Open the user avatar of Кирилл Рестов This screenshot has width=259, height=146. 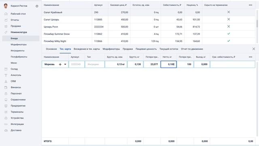tap(6, 6)
